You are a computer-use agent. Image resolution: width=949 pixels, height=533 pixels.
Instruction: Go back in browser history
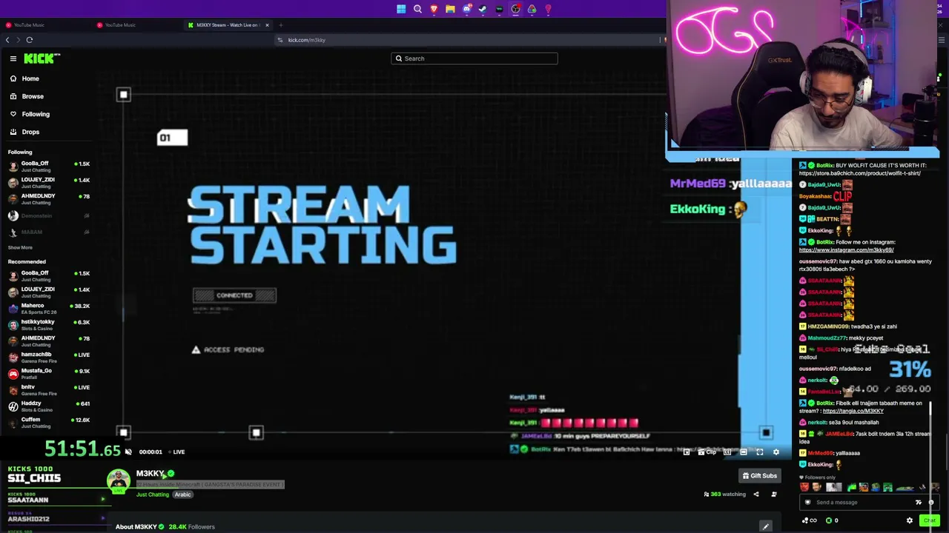click(x=7, y=40)
